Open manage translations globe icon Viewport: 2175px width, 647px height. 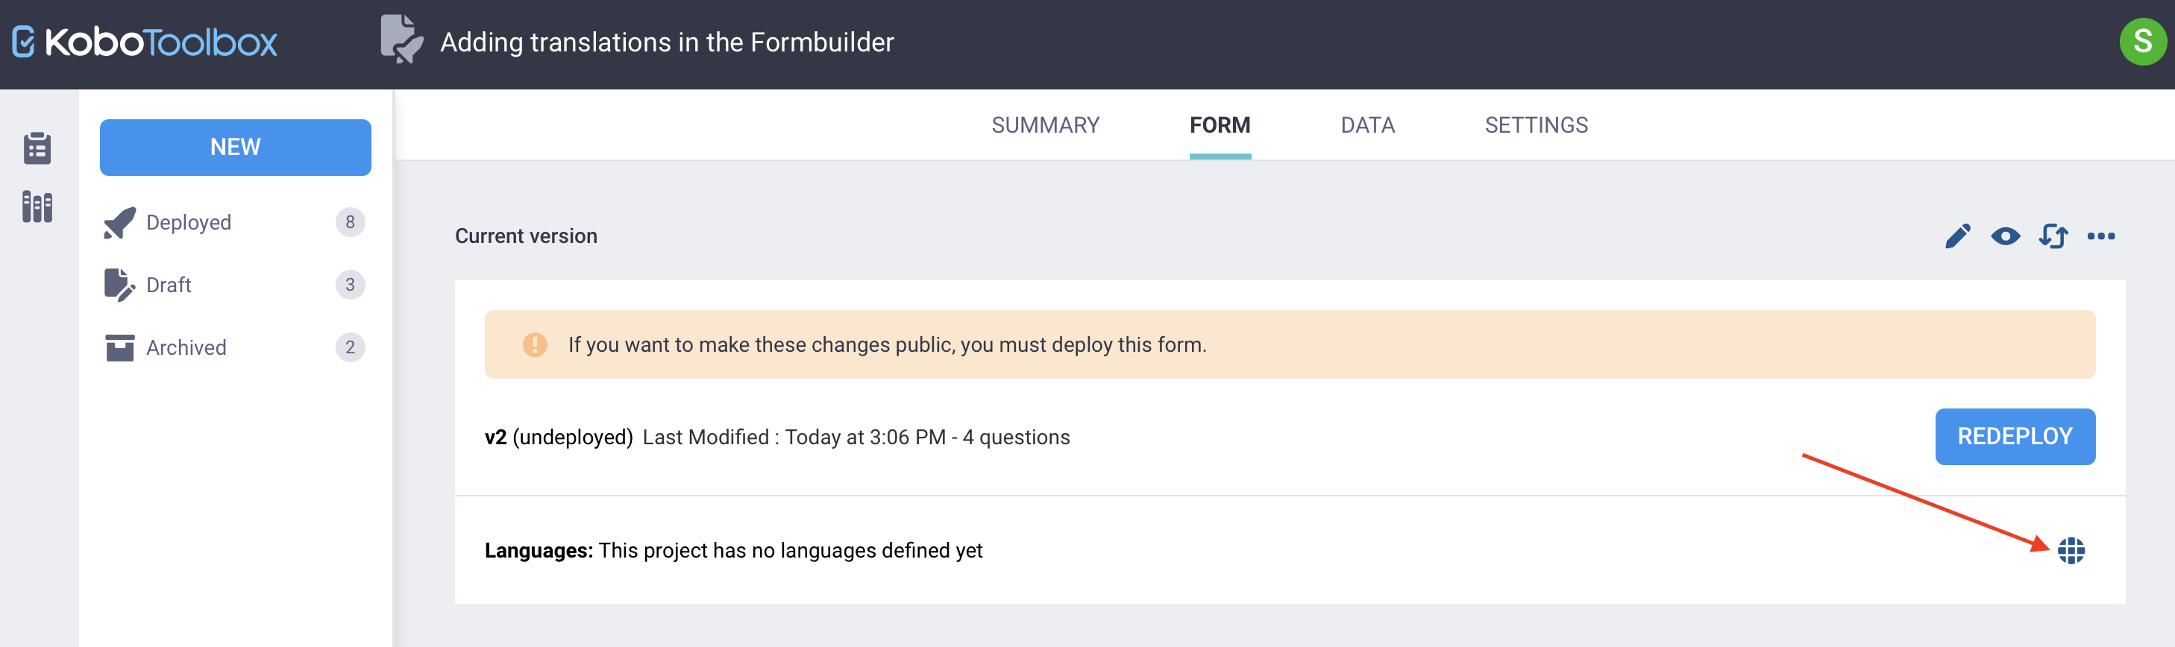[2071, 550]
